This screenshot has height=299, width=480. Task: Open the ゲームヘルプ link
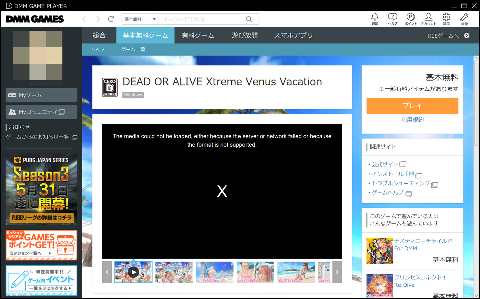(388, 192)
